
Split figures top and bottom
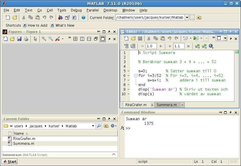pos(89,39)
